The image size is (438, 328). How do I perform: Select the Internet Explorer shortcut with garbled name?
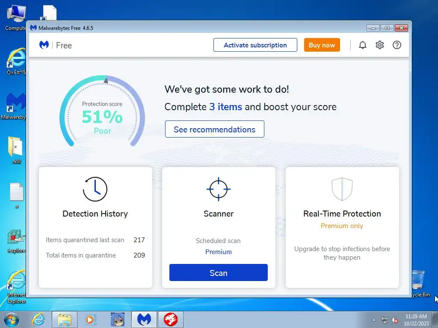click(x=16, y=62)
